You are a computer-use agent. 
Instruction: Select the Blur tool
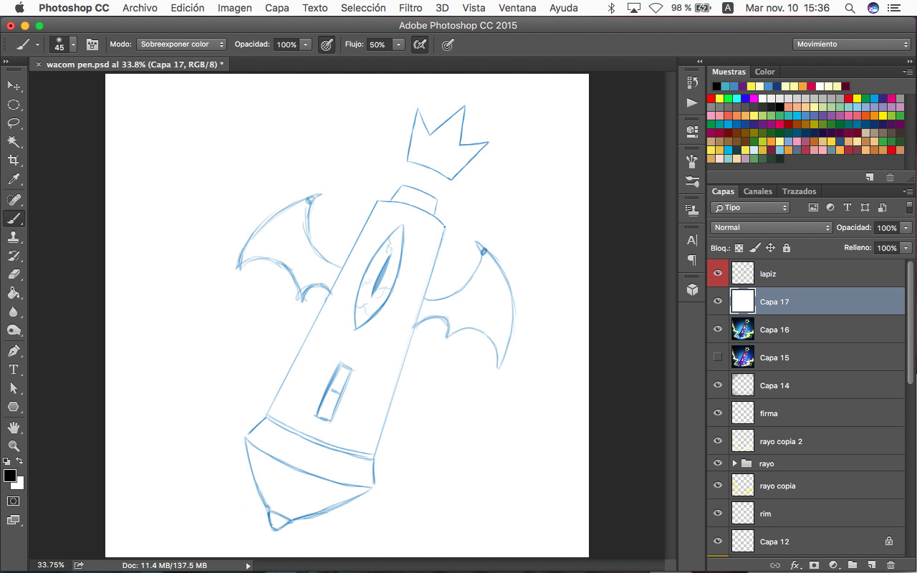14,312
